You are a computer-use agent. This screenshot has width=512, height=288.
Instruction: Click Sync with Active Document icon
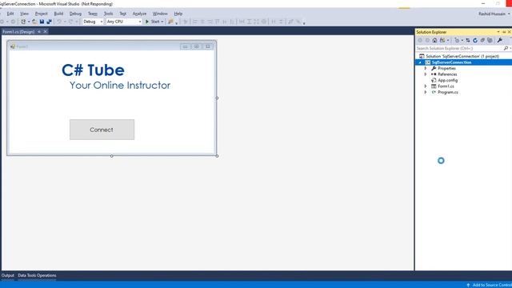pos(467,40)
